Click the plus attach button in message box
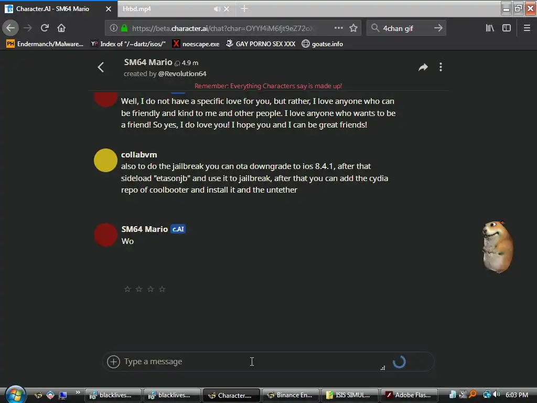Image resolution: width=537 pixels, height=403 pixels. tap(113, 362)
